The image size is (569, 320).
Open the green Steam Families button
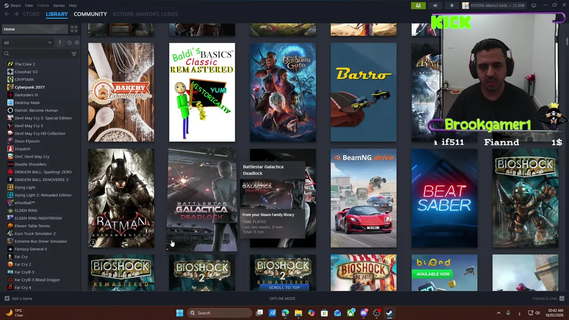click(418, 5)
